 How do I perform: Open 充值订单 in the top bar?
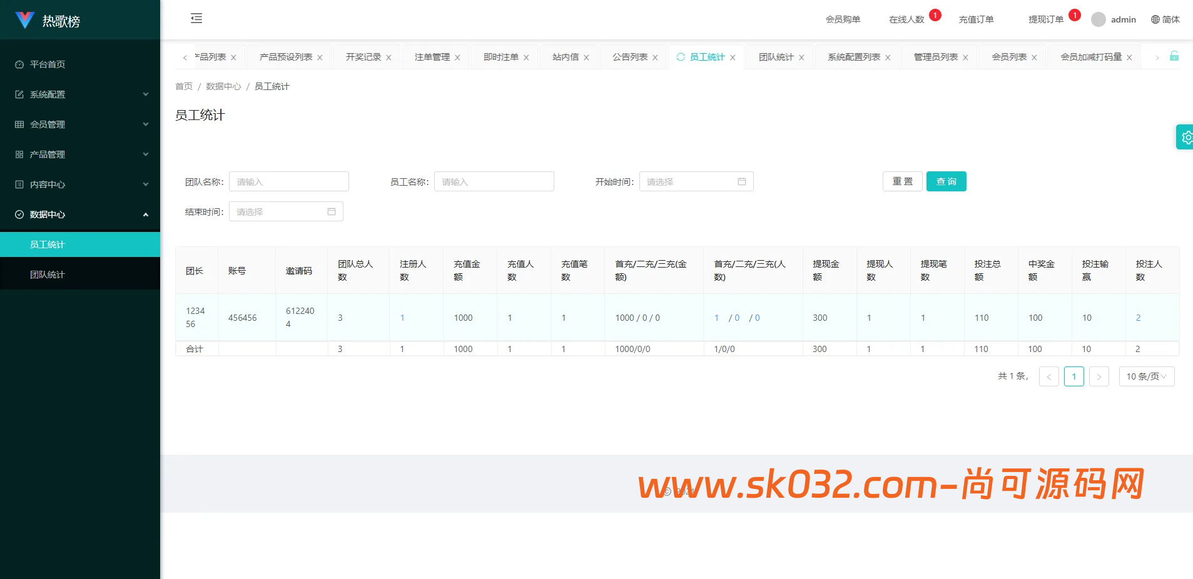(x=976, y=19)
